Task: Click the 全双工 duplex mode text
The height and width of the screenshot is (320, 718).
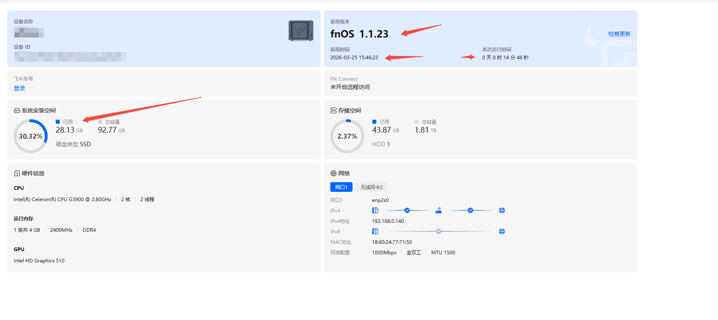Action: coord(414,253)
